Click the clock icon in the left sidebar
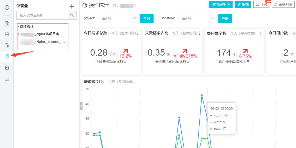The image size is (296, 148). point(7,7)
